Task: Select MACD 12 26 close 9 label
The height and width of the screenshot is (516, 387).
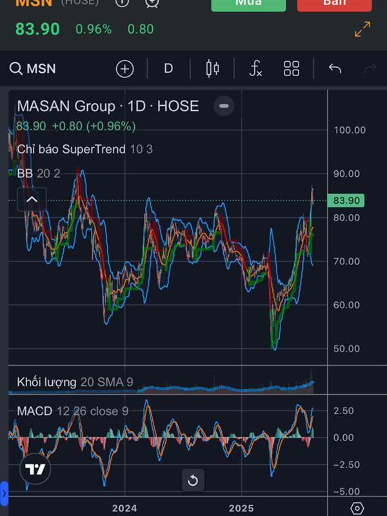Action: 73,411
